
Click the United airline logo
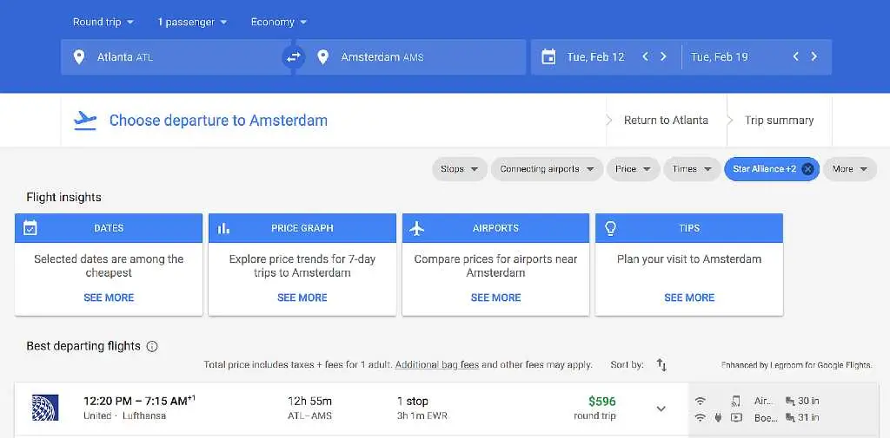pyautogui.click(x=45, y=408)
